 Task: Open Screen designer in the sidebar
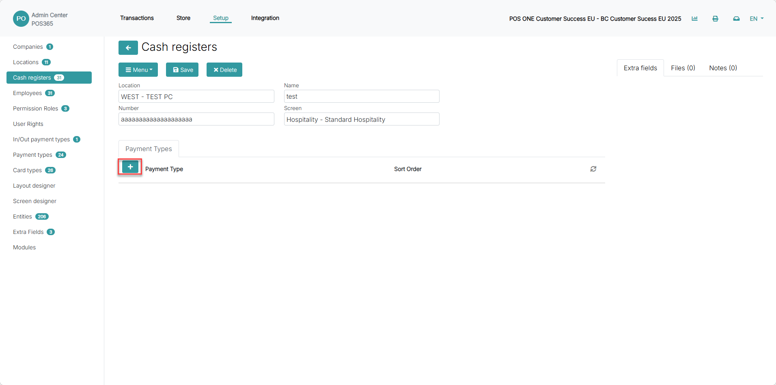click(x=49, y=201)
